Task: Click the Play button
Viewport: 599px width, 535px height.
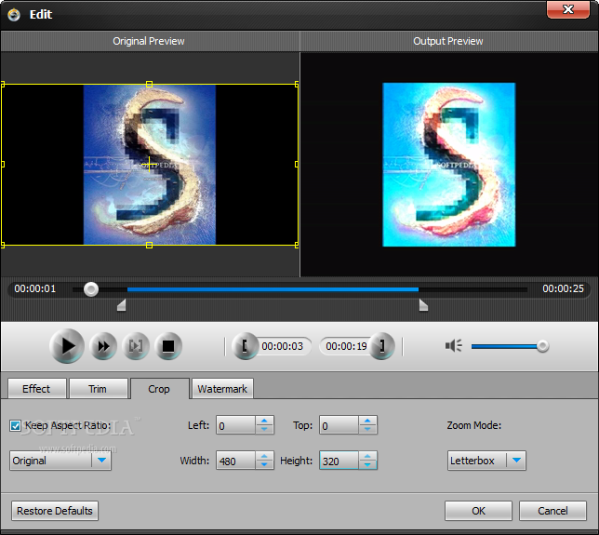Action: [66, 346]
